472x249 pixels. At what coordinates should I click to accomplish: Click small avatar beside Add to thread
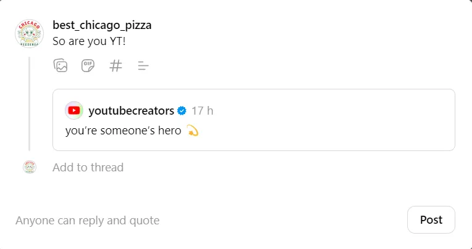pyautogui.click(x=30, y=167)
